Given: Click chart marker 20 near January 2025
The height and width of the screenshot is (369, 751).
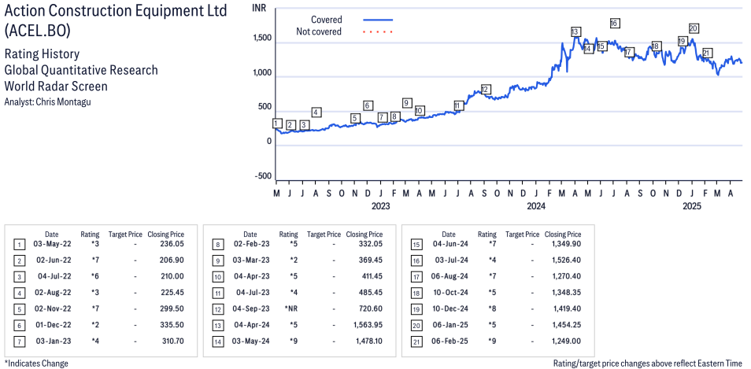Looking at the screenshot, I should click(x=693, y=28).
